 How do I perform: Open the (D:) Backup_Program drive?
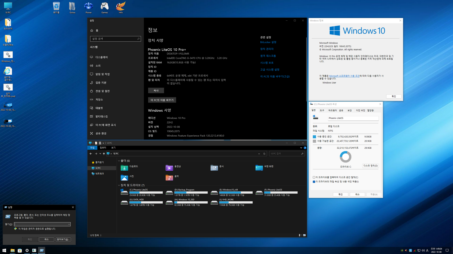coord(187,193)
